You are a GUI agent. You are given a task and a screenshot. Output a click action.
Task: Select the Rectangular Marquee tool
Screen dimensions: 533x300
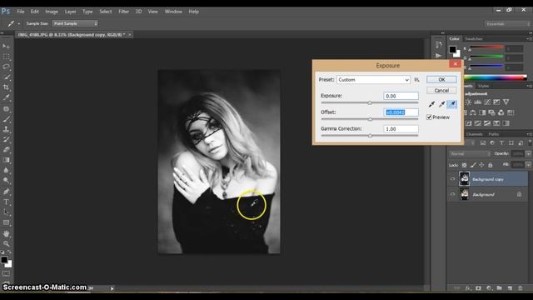[6, 57]
